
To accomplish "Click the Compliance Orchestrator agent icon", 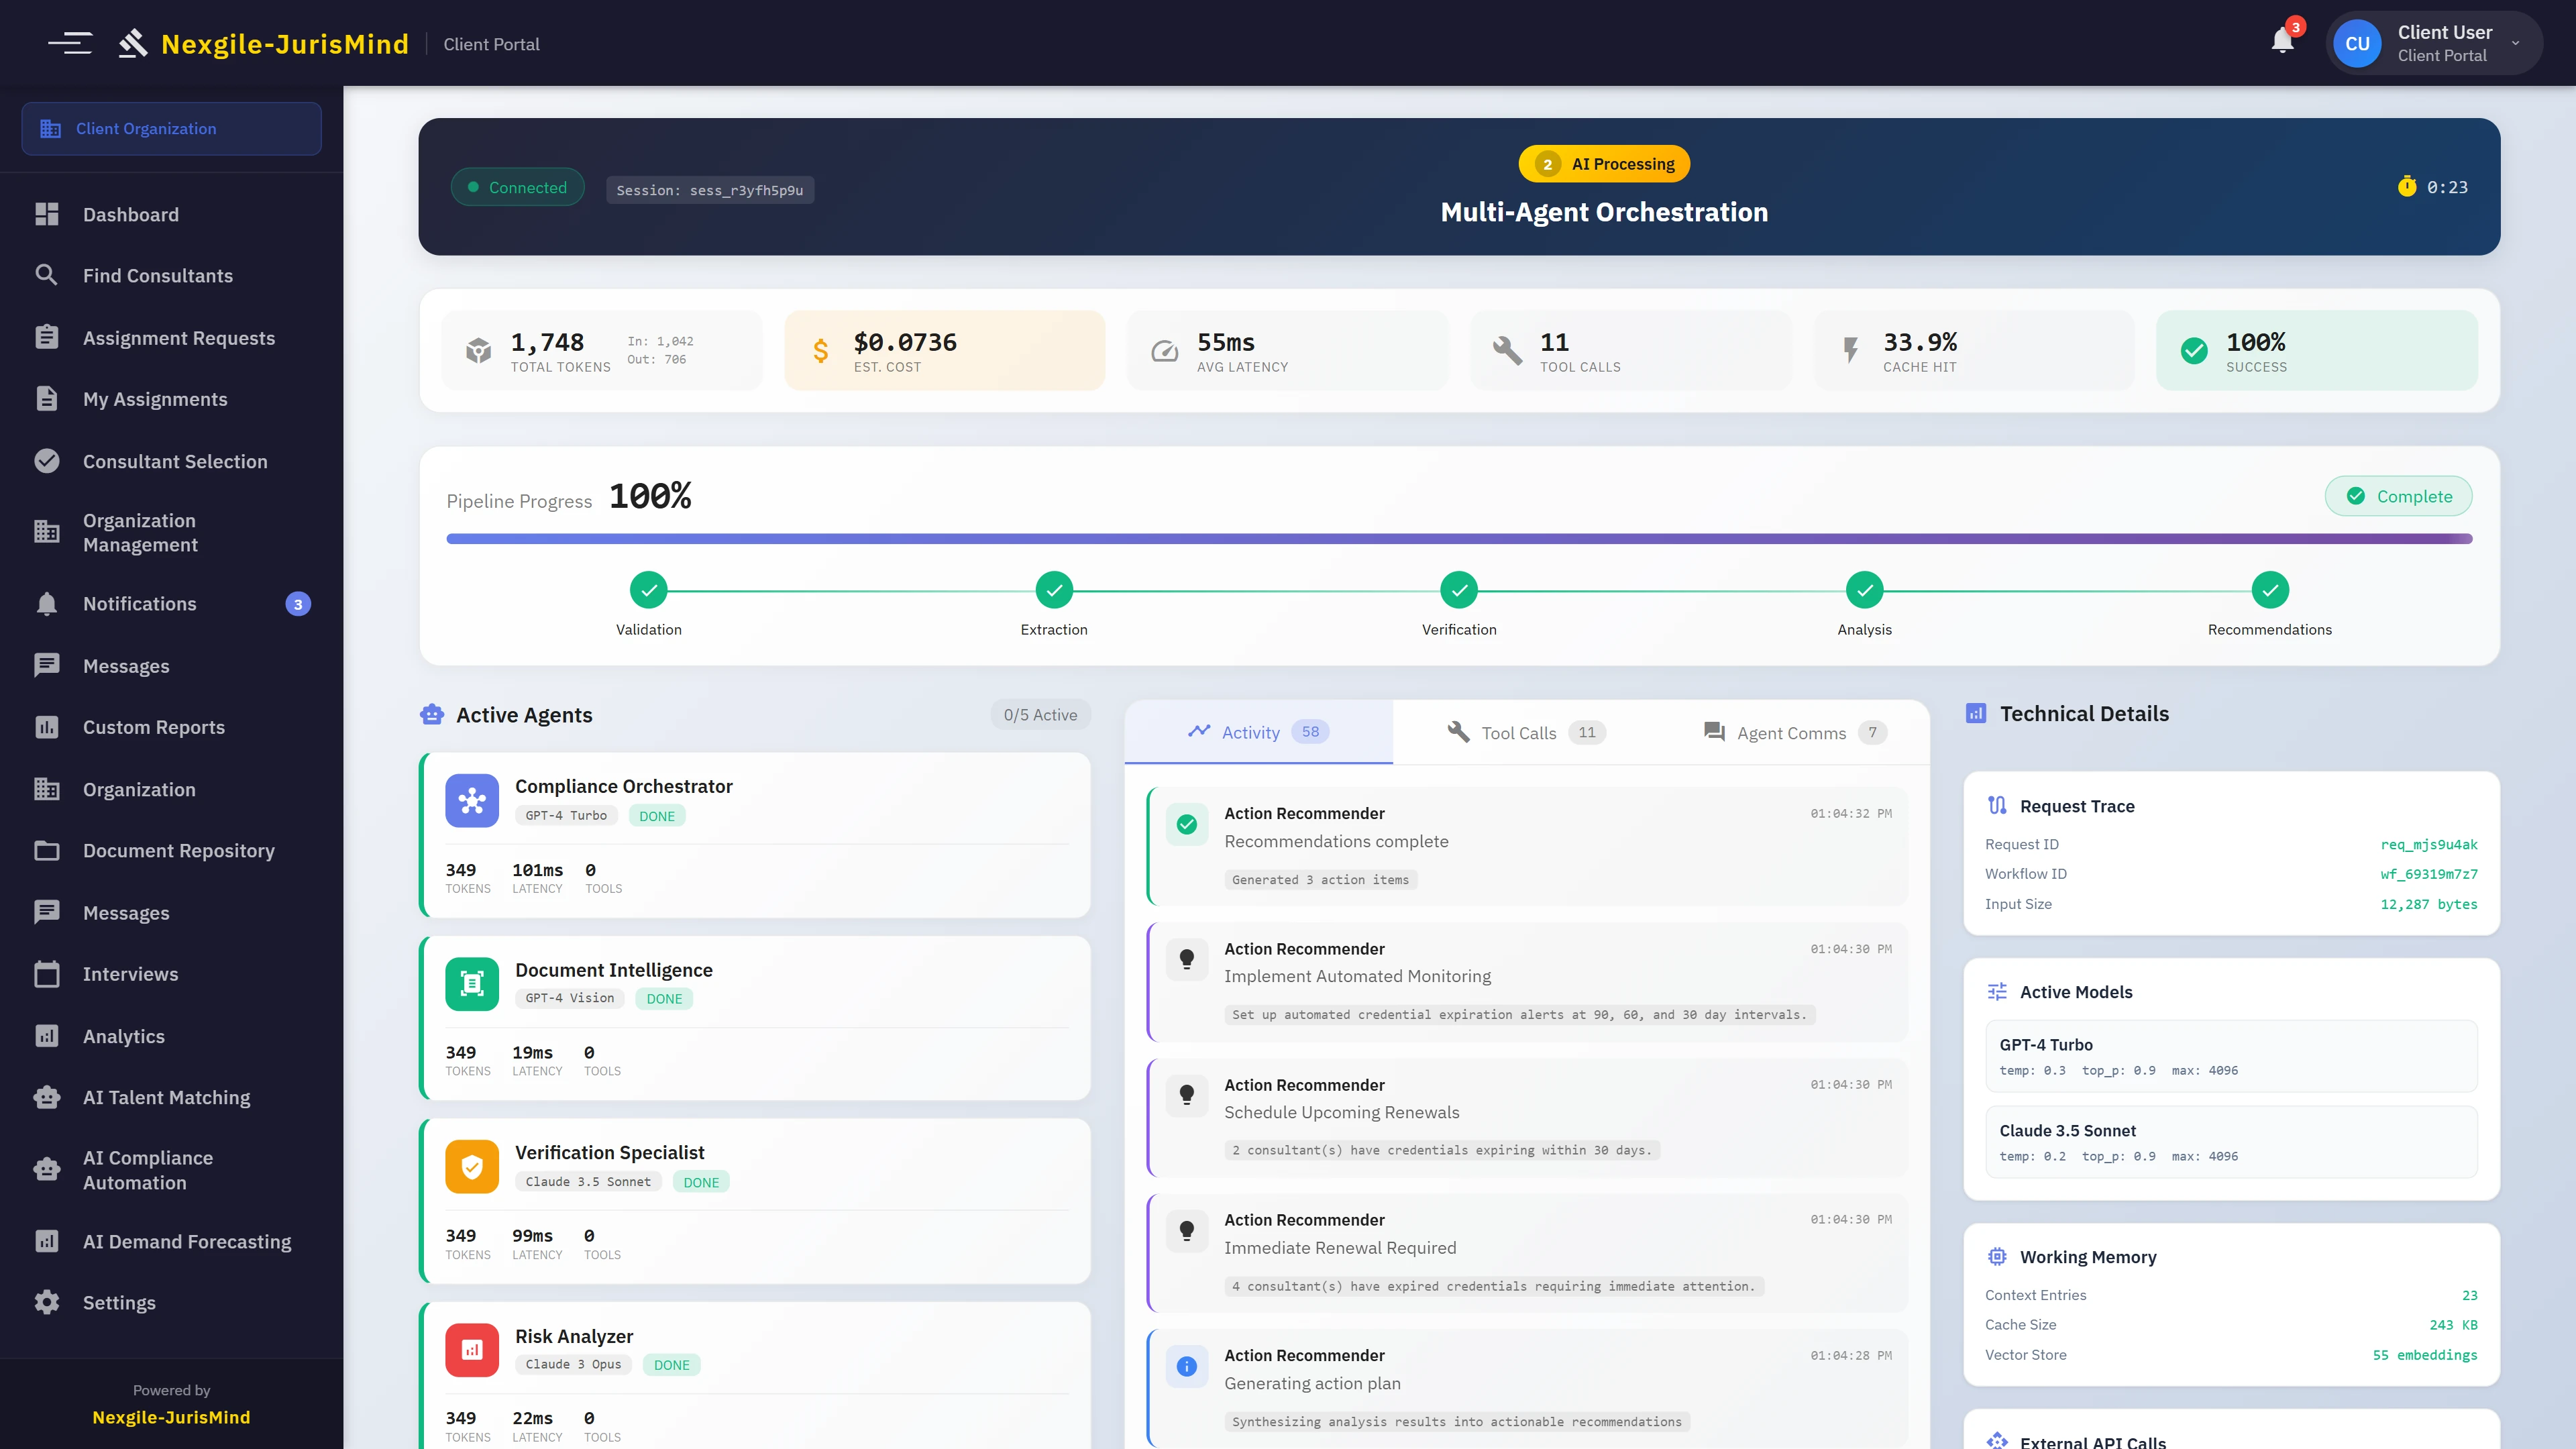I will [x=471, y=800].
